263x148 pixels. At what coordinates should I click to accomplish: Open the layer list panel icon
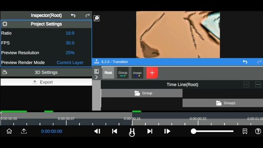pos(97,71)
